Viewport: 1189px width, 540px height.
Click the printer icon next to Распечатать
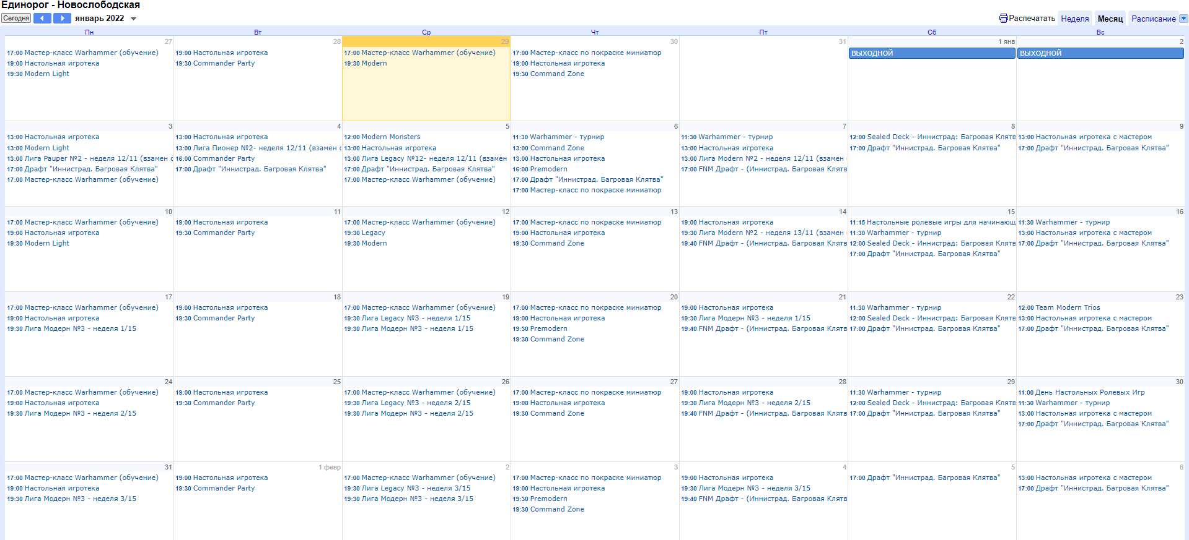pos(1003,19)
